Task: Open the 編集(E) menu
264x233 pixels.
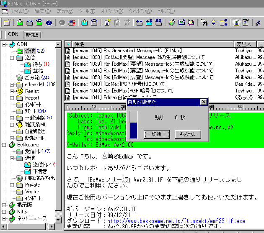Action: (x=43, y=11)
